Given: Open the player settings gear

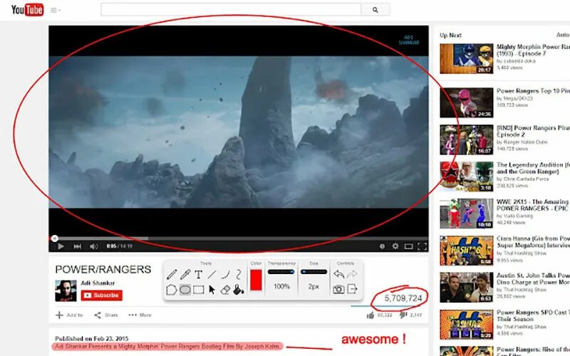Looking at the screenshot, I should tap(395, 246).
